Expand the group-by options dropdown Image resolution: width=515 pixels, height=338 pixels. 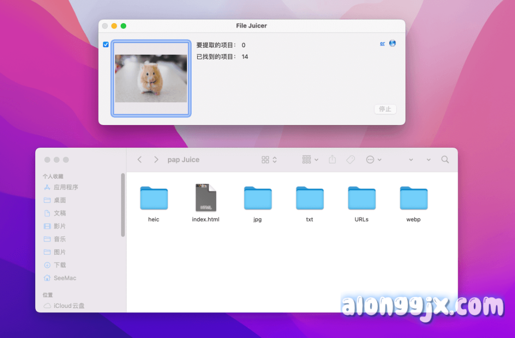(310, 160)
